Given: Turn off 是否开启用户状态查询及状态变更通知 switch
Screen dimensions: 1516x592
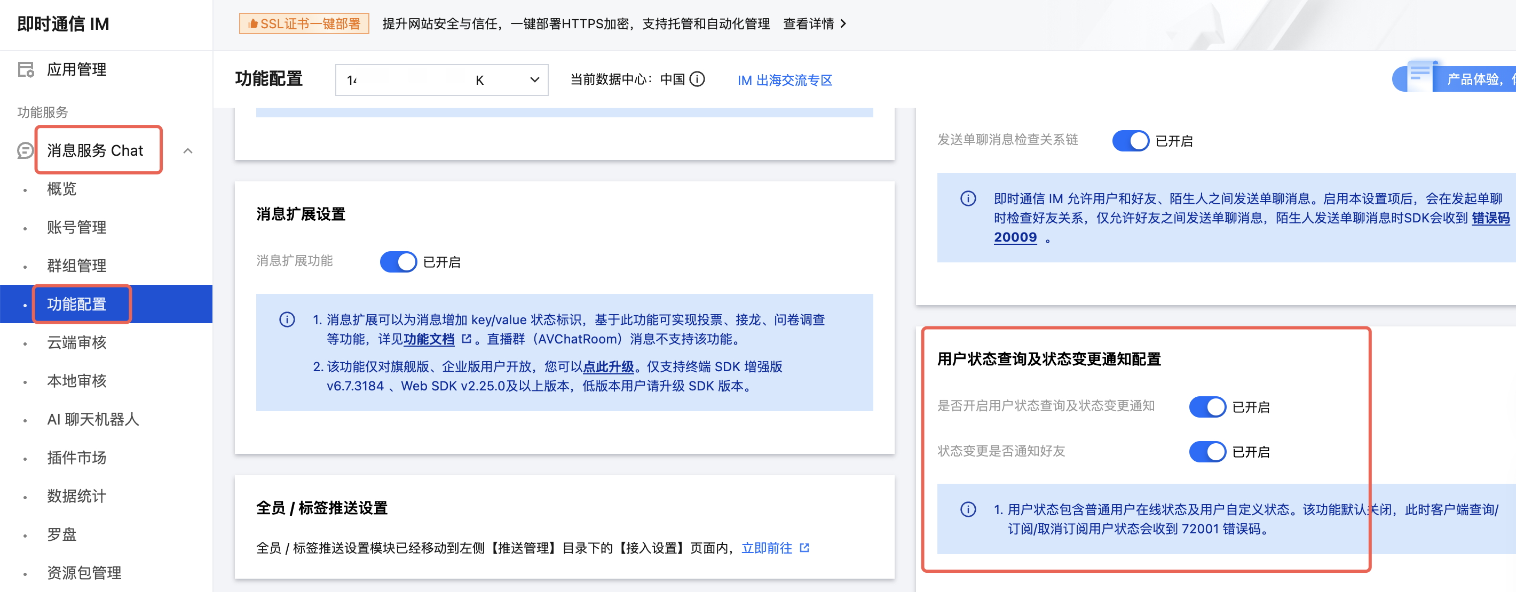Looking at the screenshot, I should [1207, 407].
